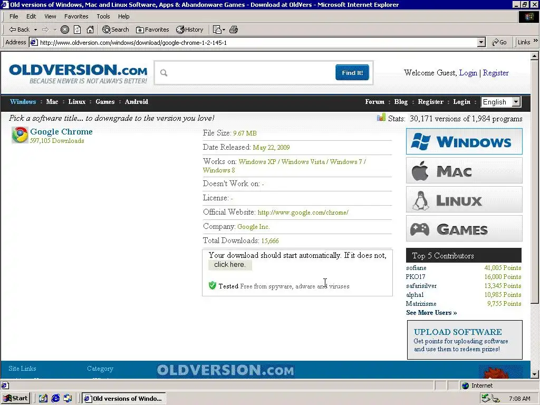Open the History pane toolbar button

190,30
